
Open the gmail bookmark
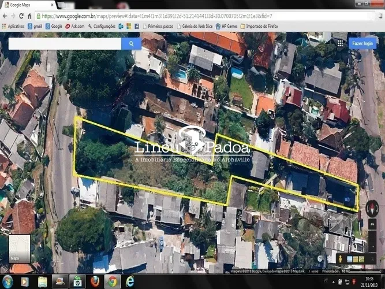tap(35, 26)
